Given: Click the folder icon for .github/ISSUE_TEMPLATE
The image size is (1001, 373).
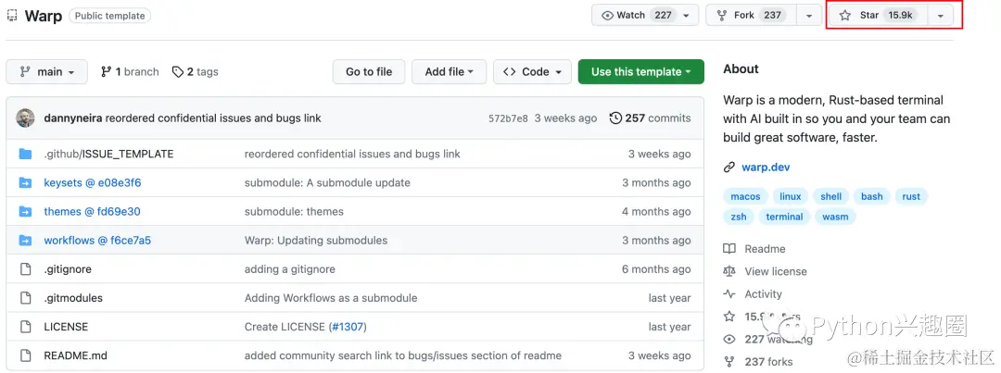Looking at the screenshot, I should (x=26, y=154).
